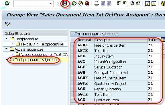The image size is (165, 105).
Task: Click the binoculars Find icon
Action: 103,3
